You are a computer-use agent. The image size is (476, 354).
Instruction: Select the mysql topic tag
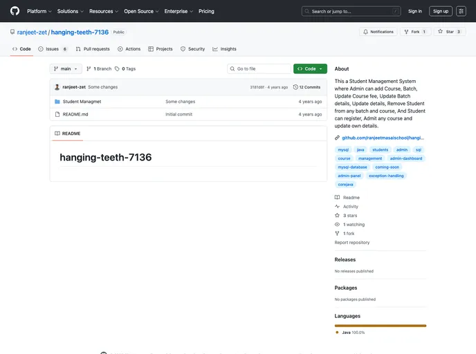342,149
